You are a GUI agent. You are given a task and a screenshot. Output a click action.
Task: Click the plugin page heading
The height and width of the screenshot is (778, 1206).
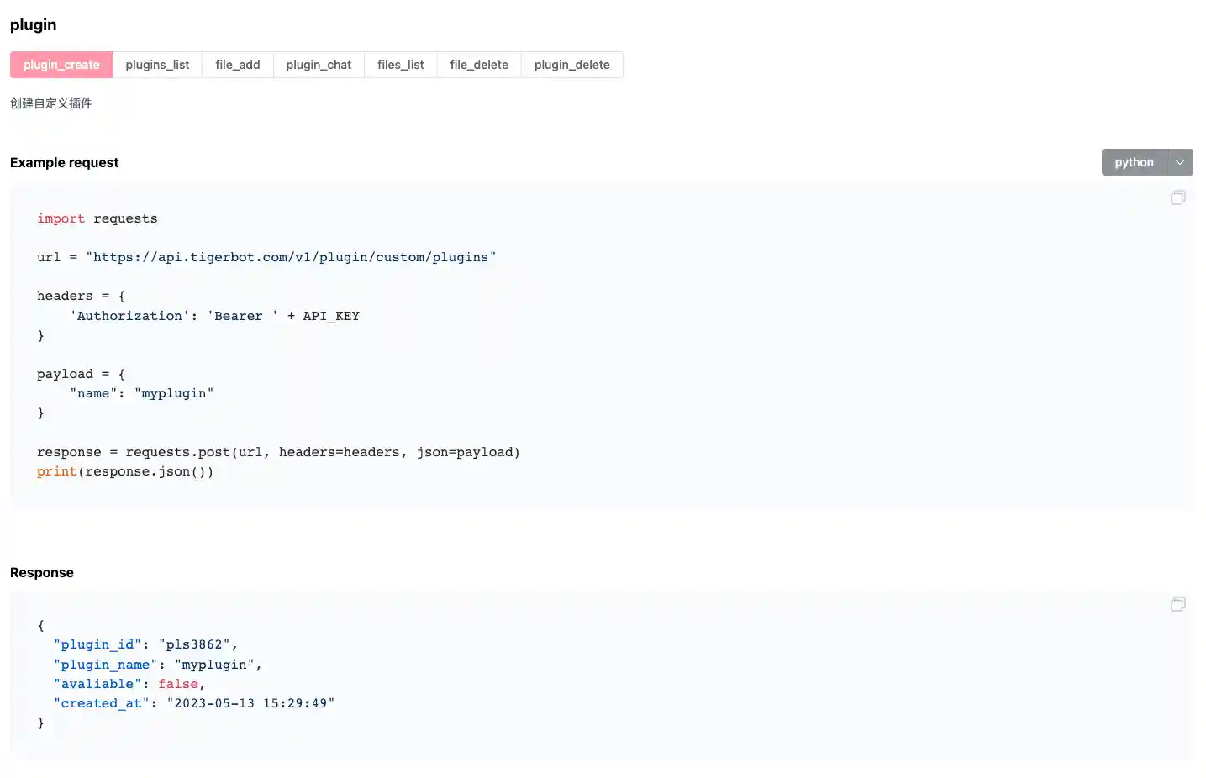[x=33, y=24]
